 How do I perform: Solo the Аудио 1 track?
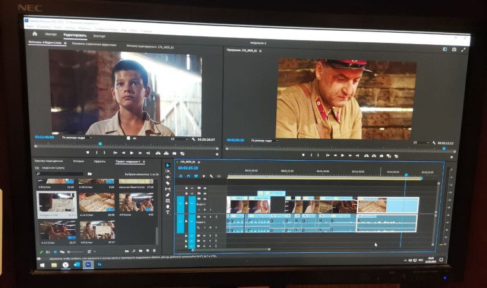(x=210, y=216)
